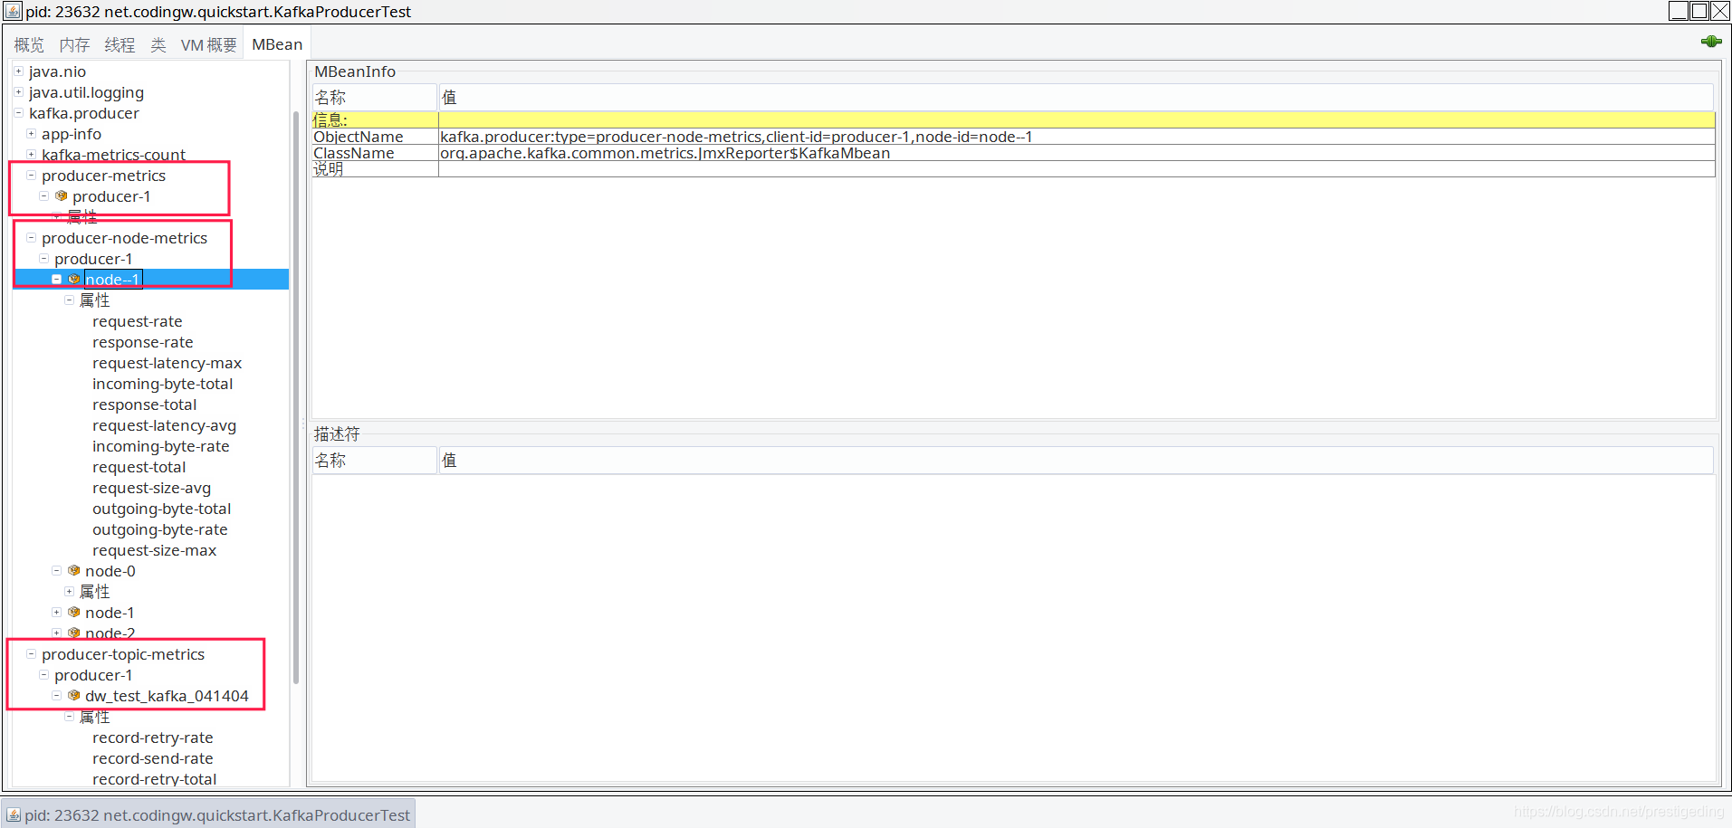
Task: Switch to the 概览 tab
Action: [29, 44]
